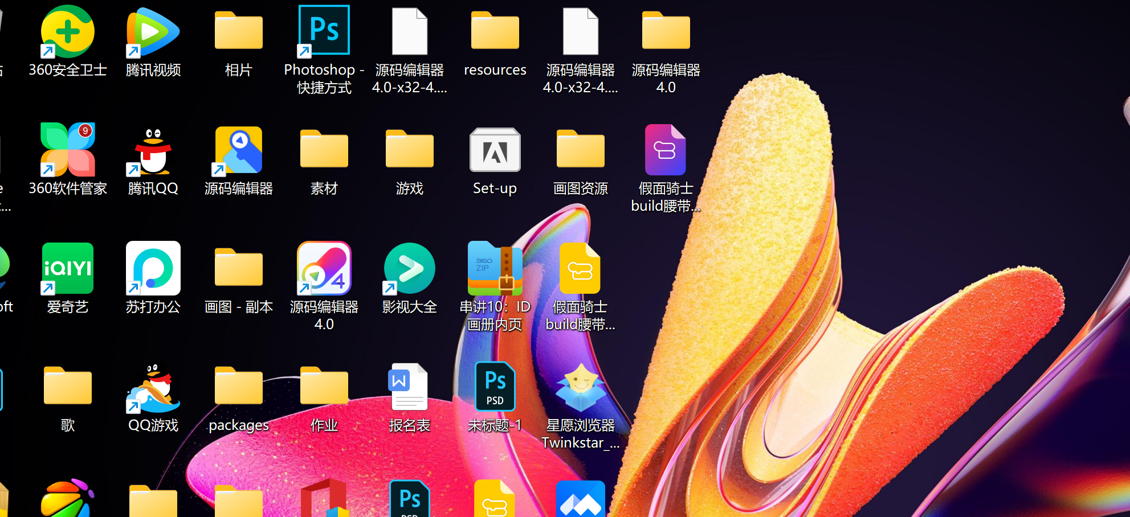Viewport: 1130px width, 517px height.
Task: Open the 360安全卫士 desktop shortcut
Action: (x=68, y=32)
